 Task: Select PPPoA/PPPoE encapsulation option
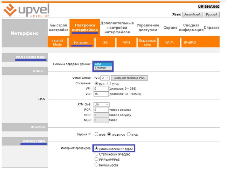coord(96,159)
